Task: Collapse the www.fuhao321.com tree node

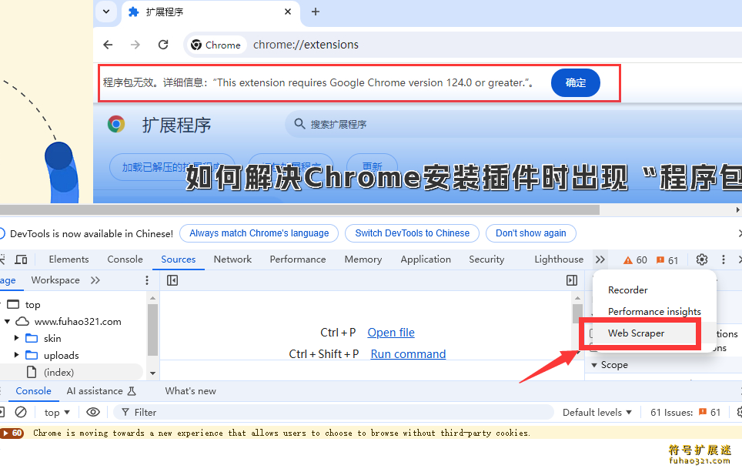Action: tap(7, 321)
